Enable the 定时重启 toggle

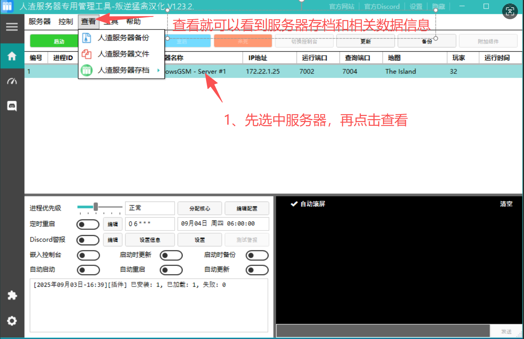click(x=88, y=224)
